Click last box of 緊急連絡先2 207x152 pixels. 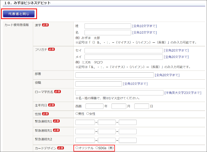128,140
